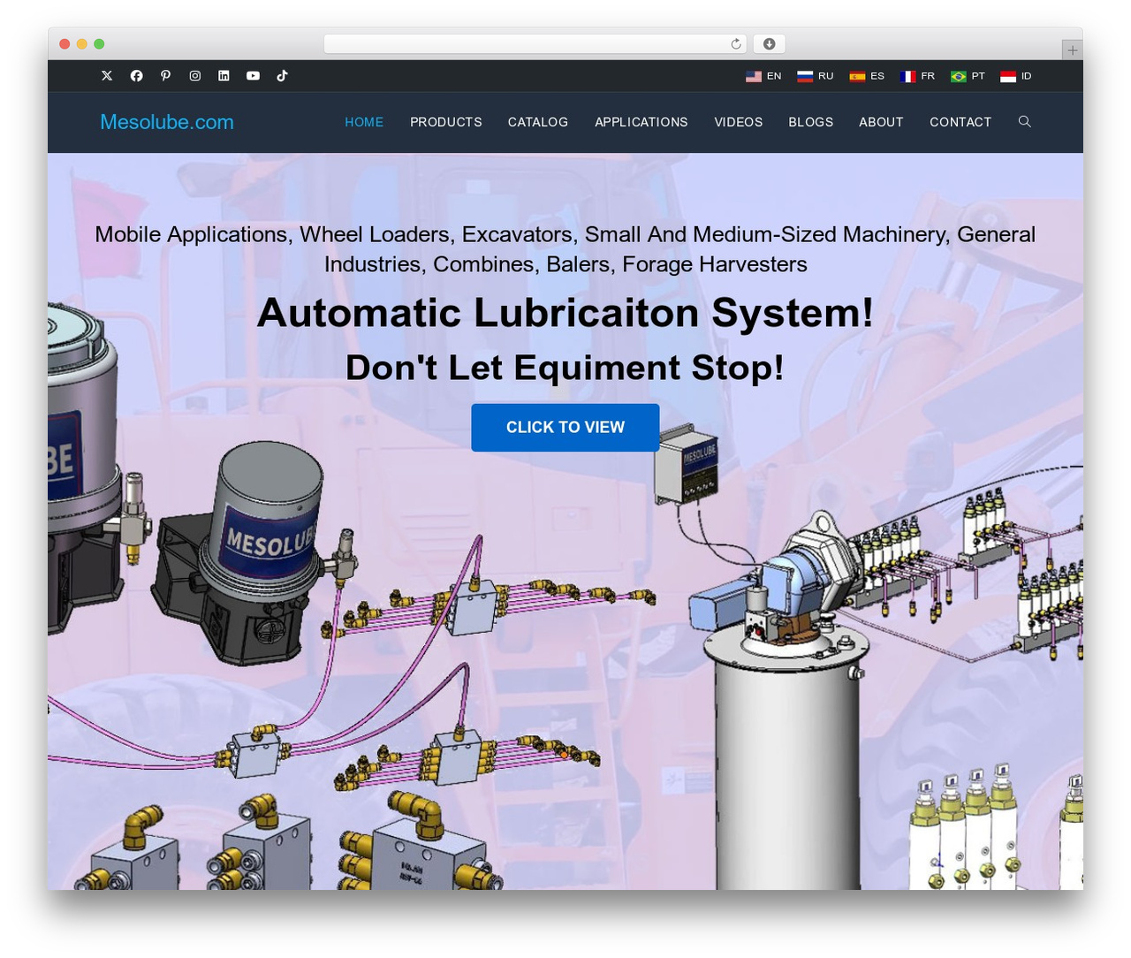The height and width of the screenshot is (958, 1131).
Task: Click the CLICK TO VIEW button
Action: point(565,428)
